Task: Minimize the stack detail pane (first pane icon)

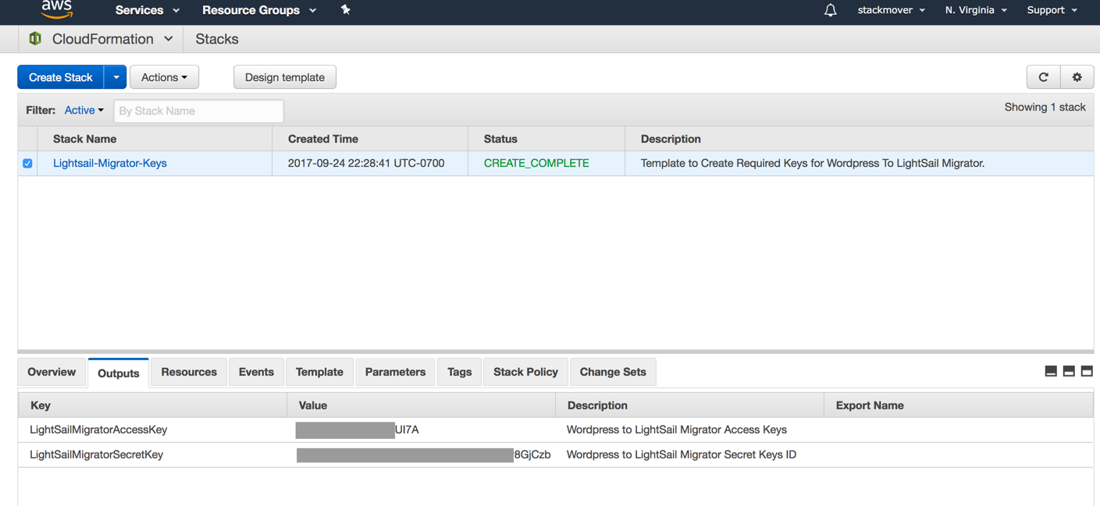Action: pos(1051,372)
